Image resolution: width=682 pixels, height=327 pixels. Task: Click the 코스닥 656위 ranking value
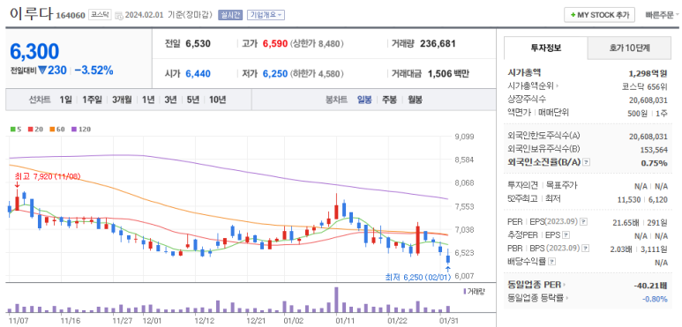coord(645,86)
